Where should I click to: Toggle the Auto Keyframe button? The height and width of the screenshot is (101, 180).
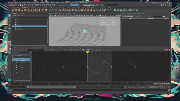coord(169,87)
